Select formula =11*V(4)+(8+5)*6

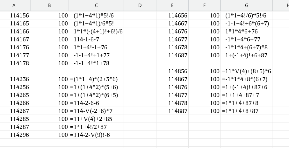[246, 71]
